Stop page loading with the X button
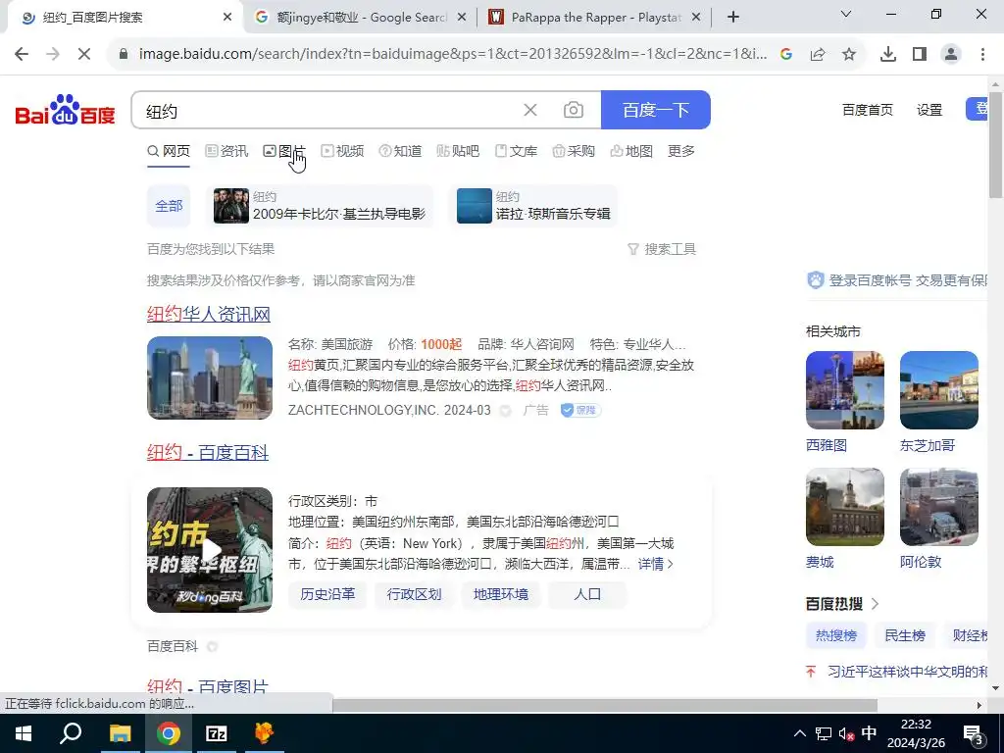Viewport: 1004px width, 753px height. [x=84, y=55]
